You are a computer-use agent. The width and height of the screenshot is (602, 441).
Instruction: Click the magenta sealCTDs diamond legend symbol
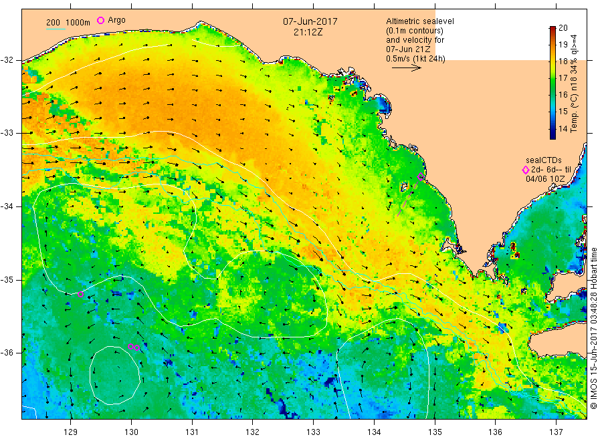[526, 170]
